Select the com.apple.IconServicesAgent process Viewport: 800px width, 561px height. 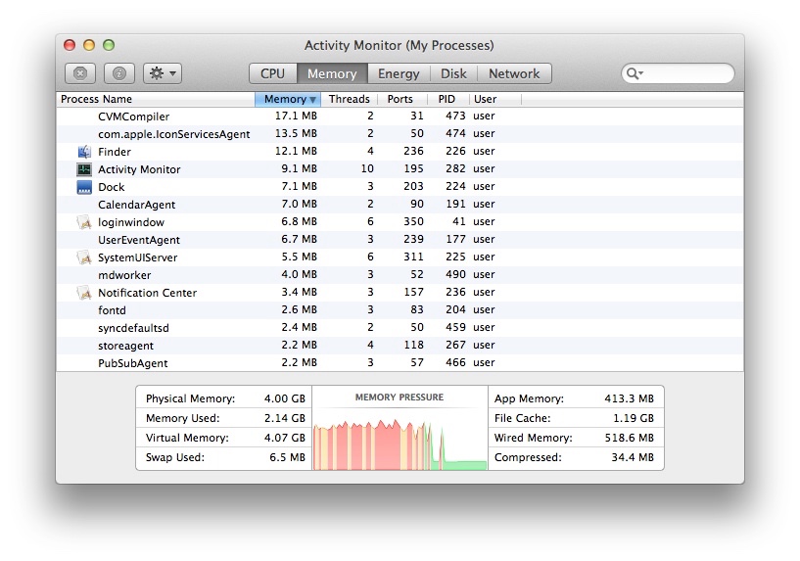174,134
